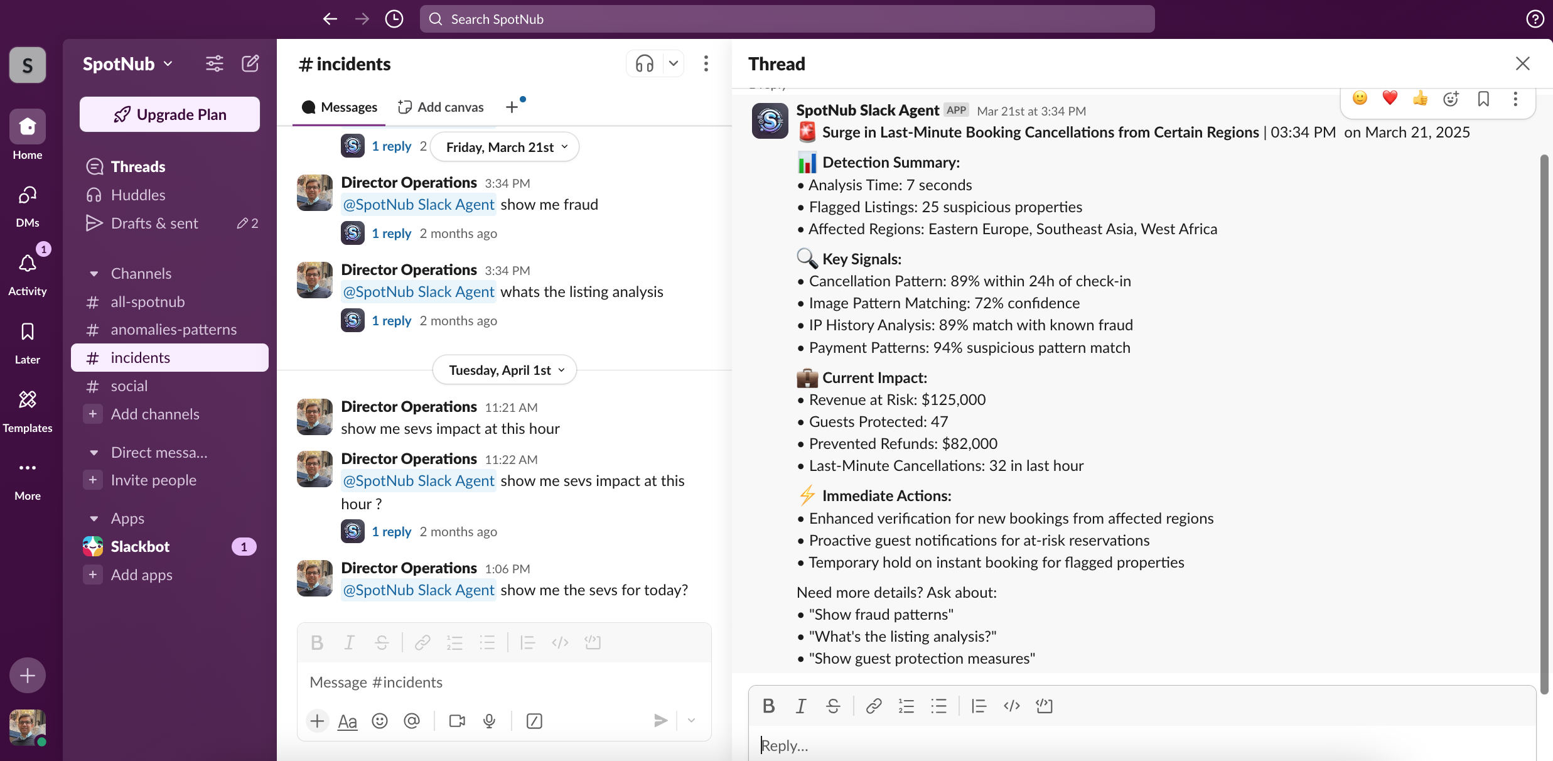React with thumbs up on thread message
This screenshot has width=1553, height=761.
(x=1420, y=98)
